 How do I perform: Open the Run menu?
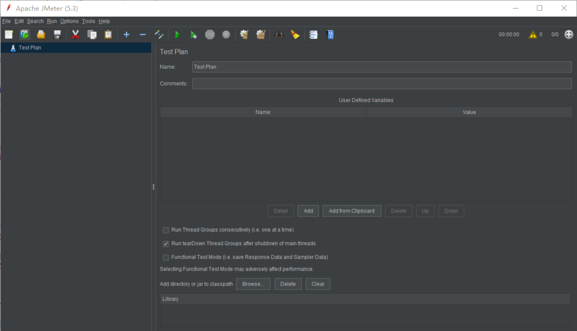click(x=51, y=21)
